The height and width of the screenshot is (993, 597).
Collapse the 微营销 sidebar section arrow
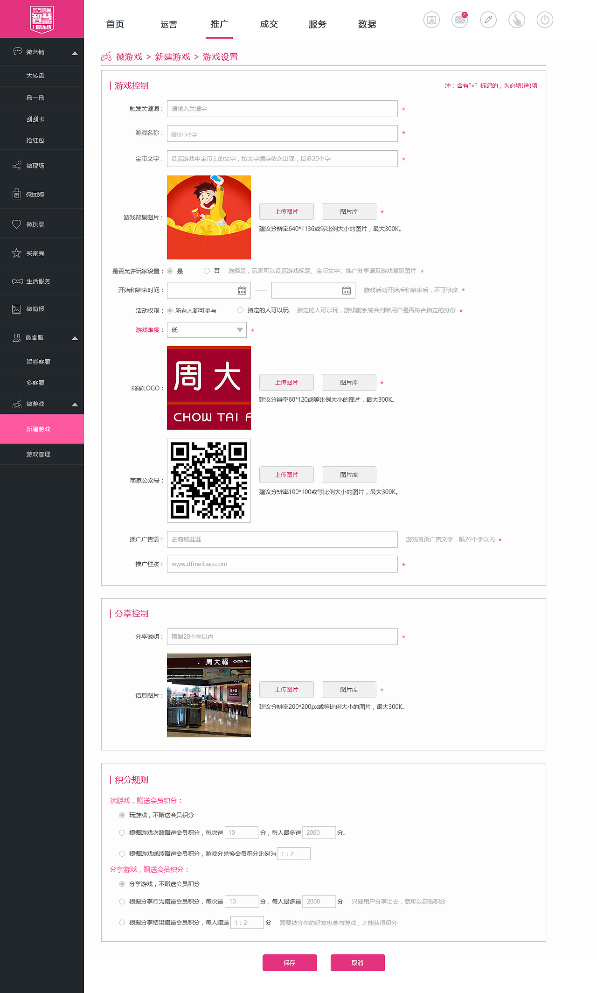[75, 53]
